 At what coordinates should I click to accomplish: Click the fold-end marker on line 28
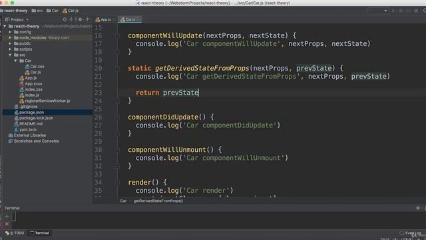point(117,133)
